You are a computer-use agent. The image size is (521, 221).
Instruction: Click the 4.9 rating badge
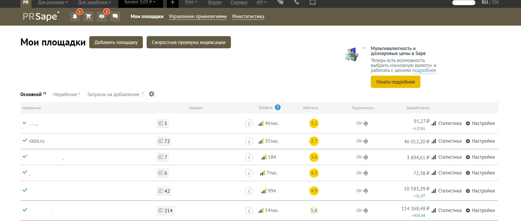[314, 191]
